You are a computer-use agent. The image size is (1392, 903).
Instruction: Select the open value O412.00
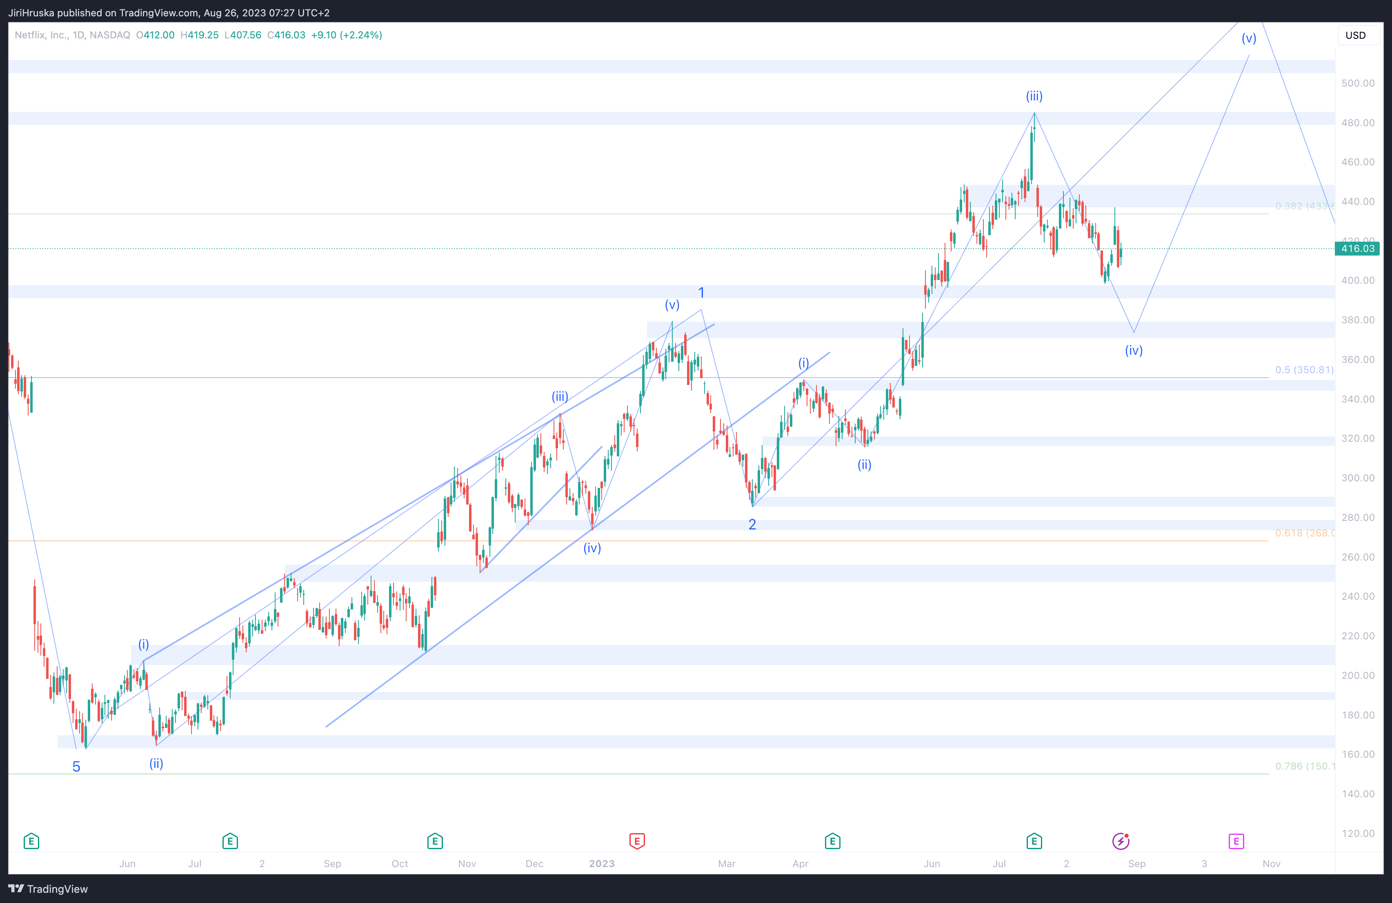[155, 35]
